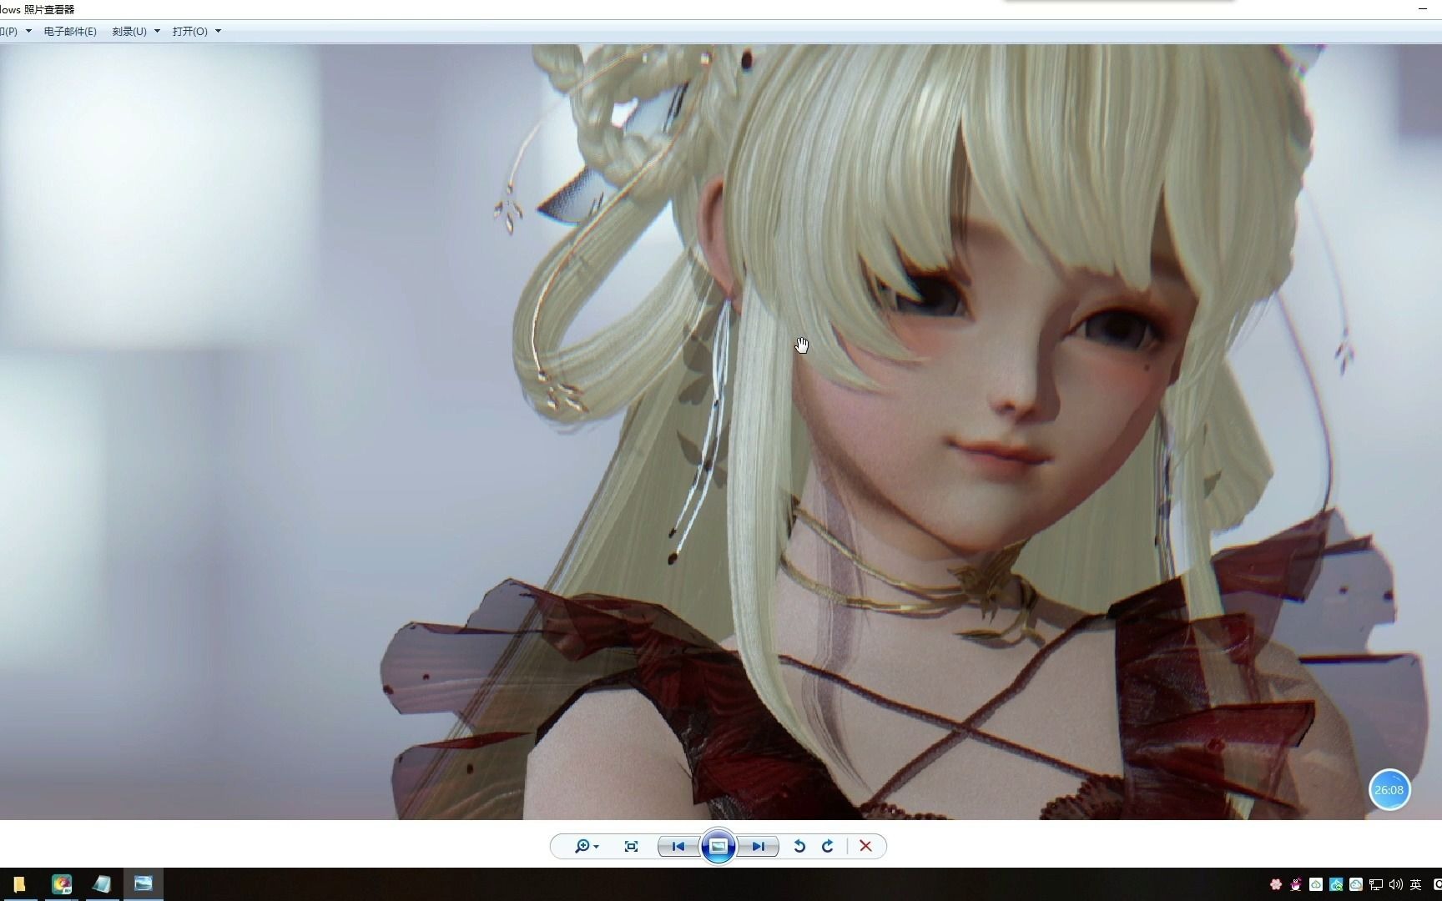Switch to the Photo Viewer taskbar button
Screen dimensions: 1442x901
click(x=143, y=884)
